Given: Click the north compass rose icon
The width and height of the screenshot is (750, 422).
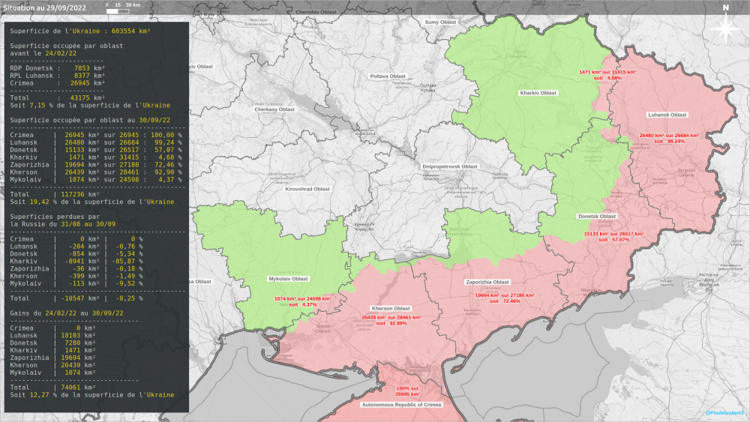Looking at the screenshot, I should pos(726,28).
